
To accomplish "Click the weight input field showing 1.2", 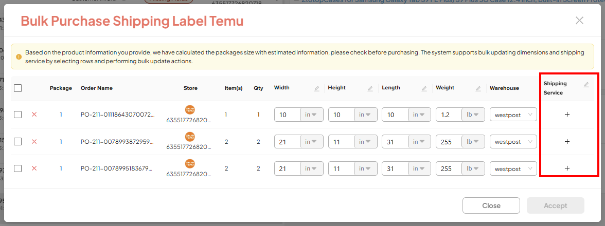I will tap(448, 115).
